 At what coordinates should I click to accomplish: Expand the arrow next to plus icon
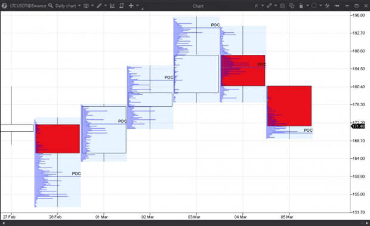tap(137, 5)
